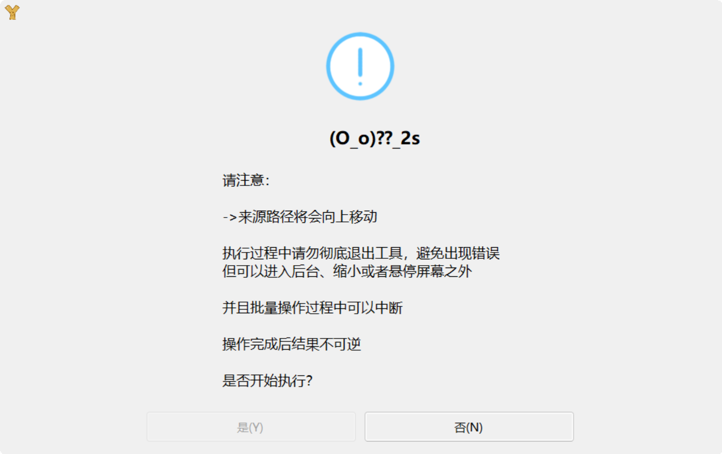The height and width of the screenshot is (454, 722).
Task: Click the 执行过程中请勿彻底退出工具 warning
Action: click(x=312, y=253)
